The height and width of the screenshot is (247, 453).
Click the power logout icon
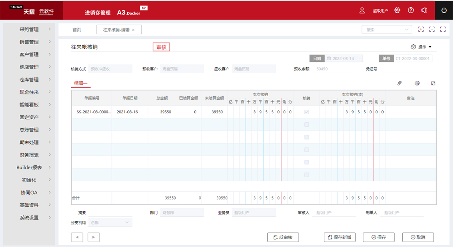(444, 10)
